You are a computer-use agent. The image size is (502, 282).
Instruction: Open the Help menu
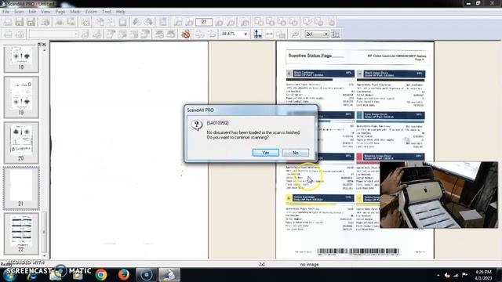coord(121,12)
